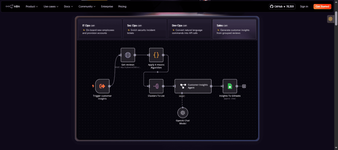Switch to Dev Ops tab
The width and height of the screenshot is (338, 150).
coord(189,29)
